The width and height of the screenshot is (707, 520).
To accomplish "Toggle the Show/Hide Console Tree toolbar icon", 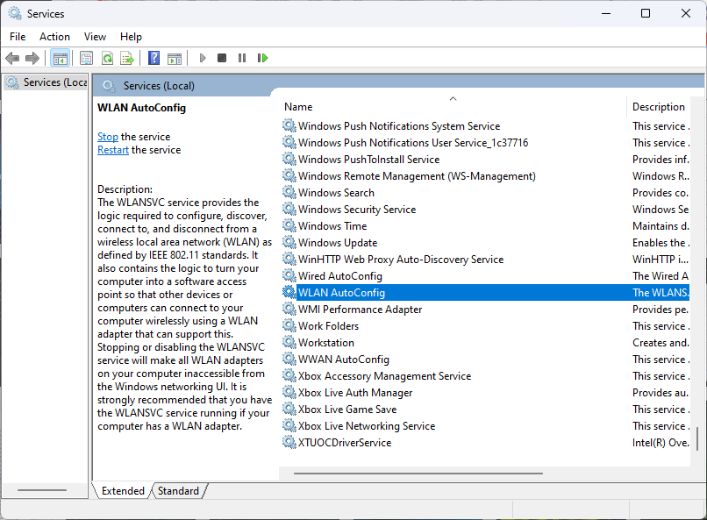I will click(60, 58).
